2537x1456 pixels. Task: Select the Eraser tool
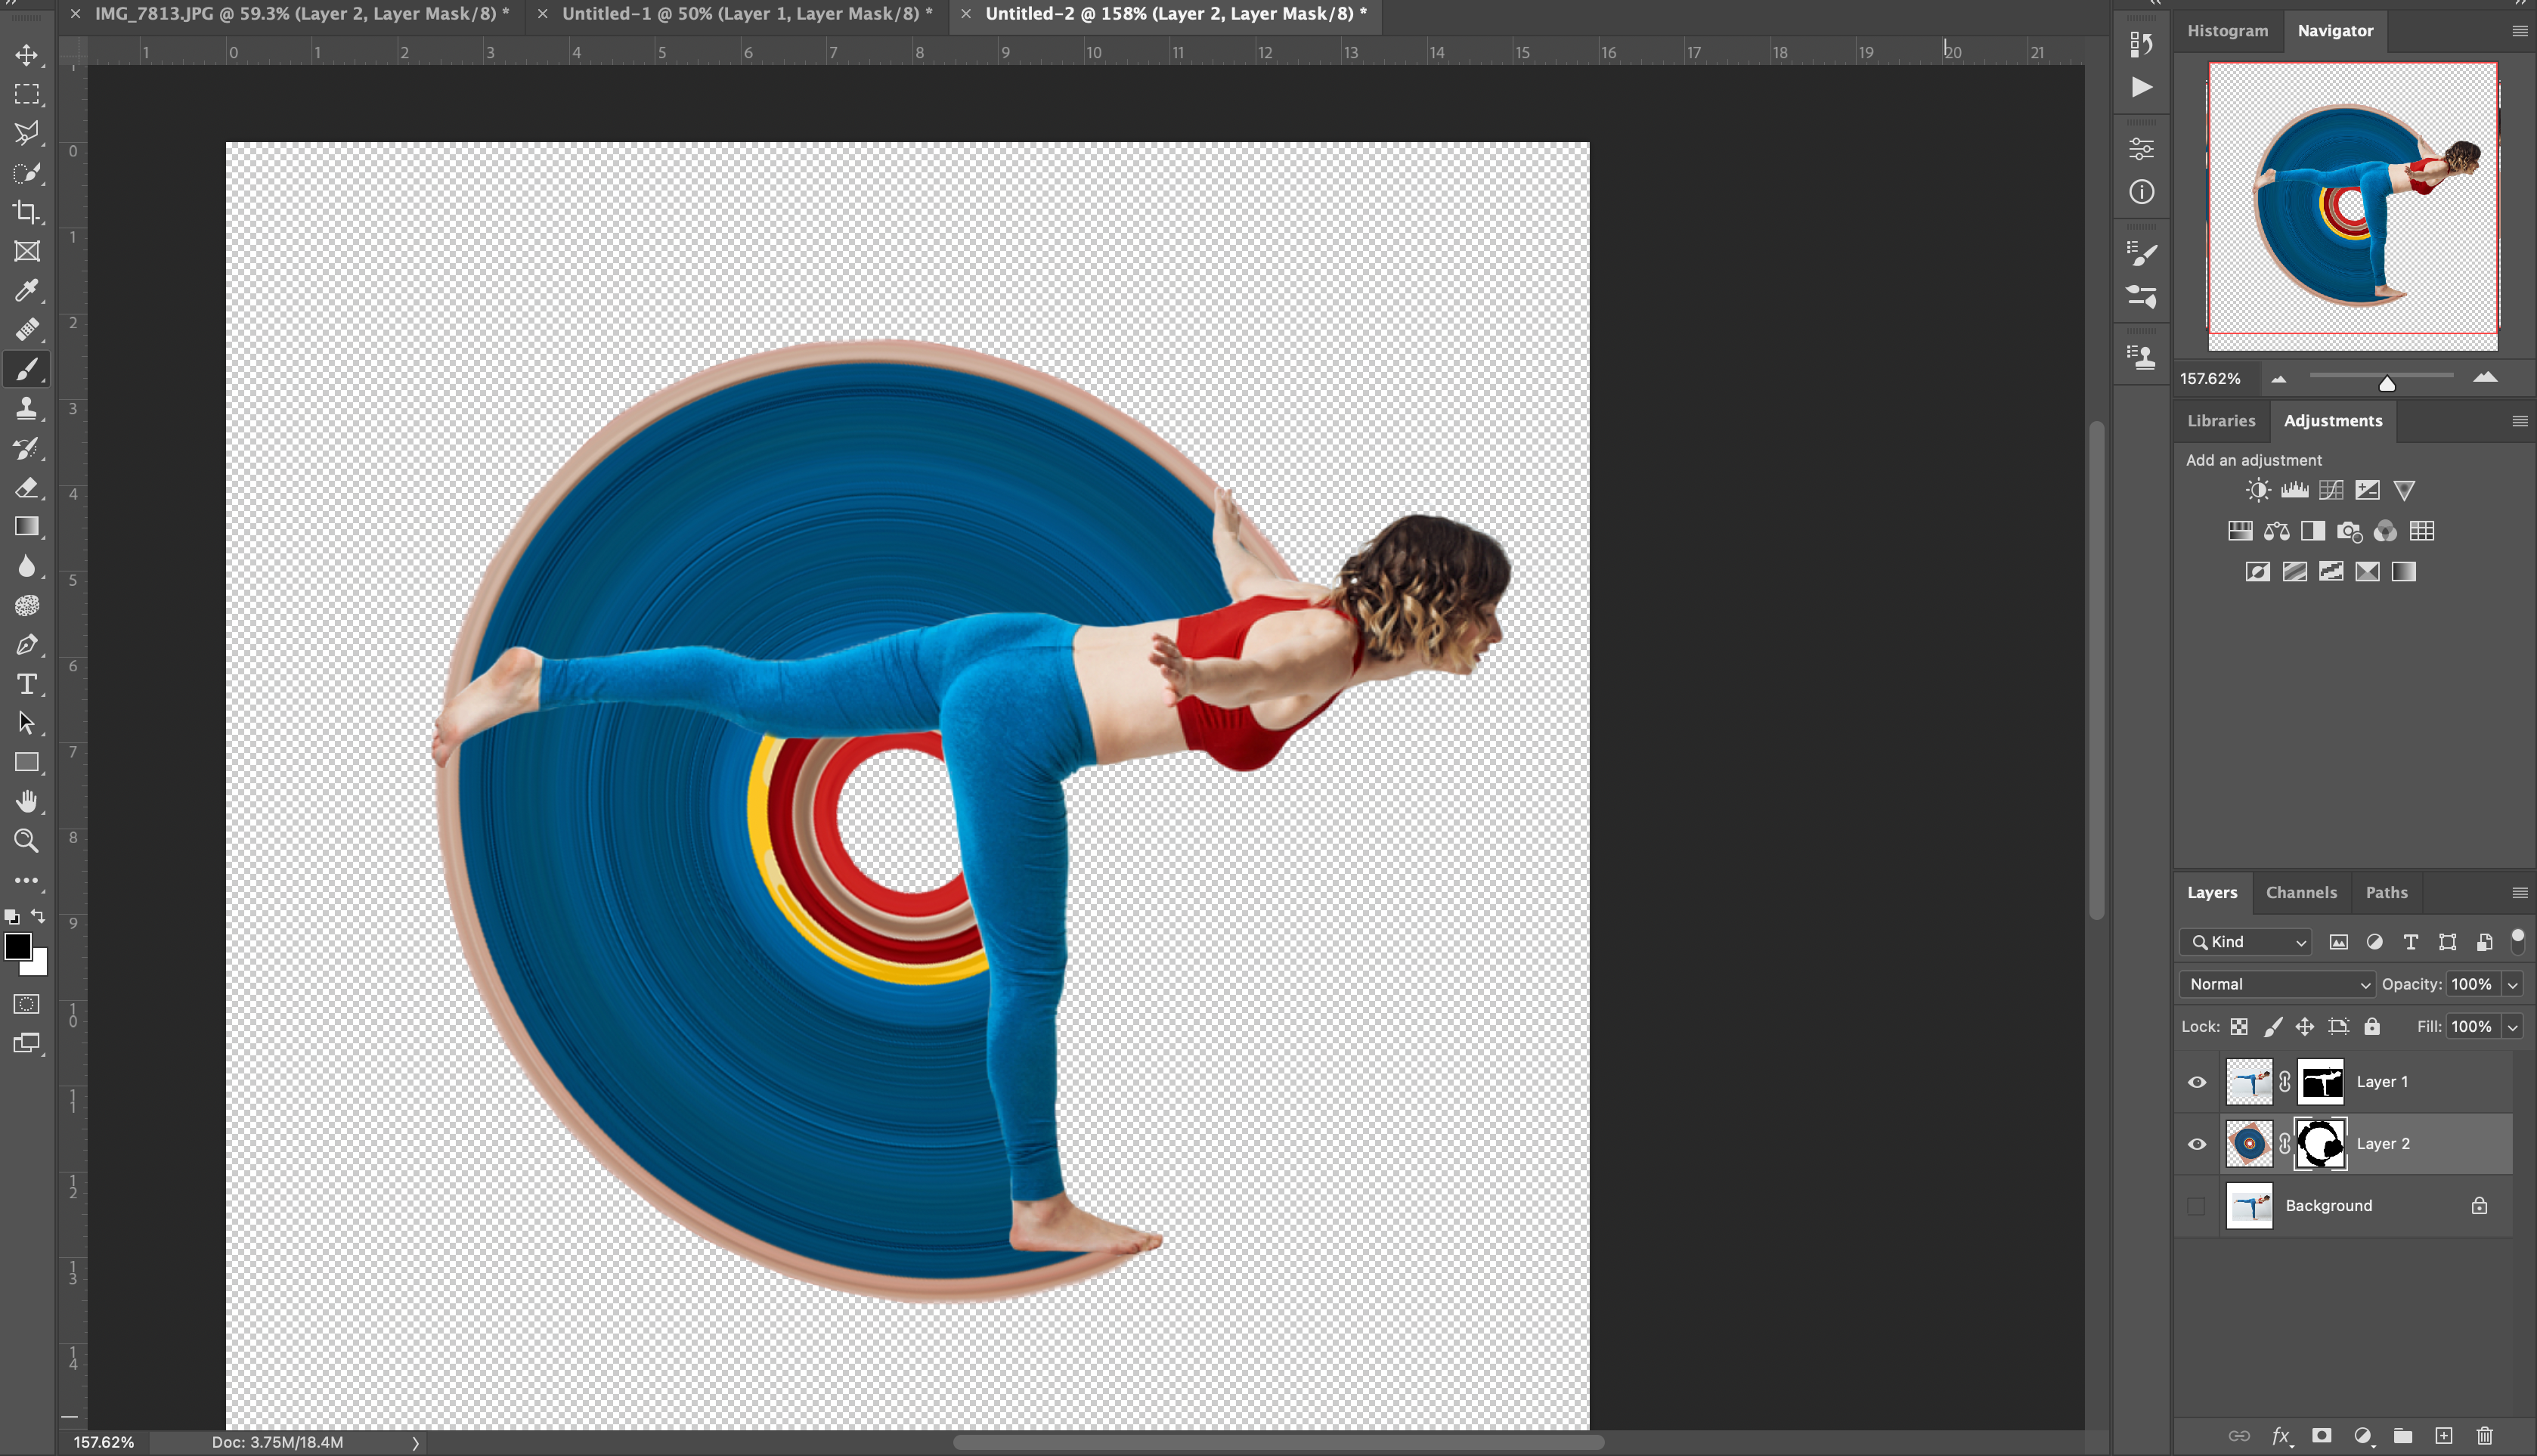pos(27,487)
